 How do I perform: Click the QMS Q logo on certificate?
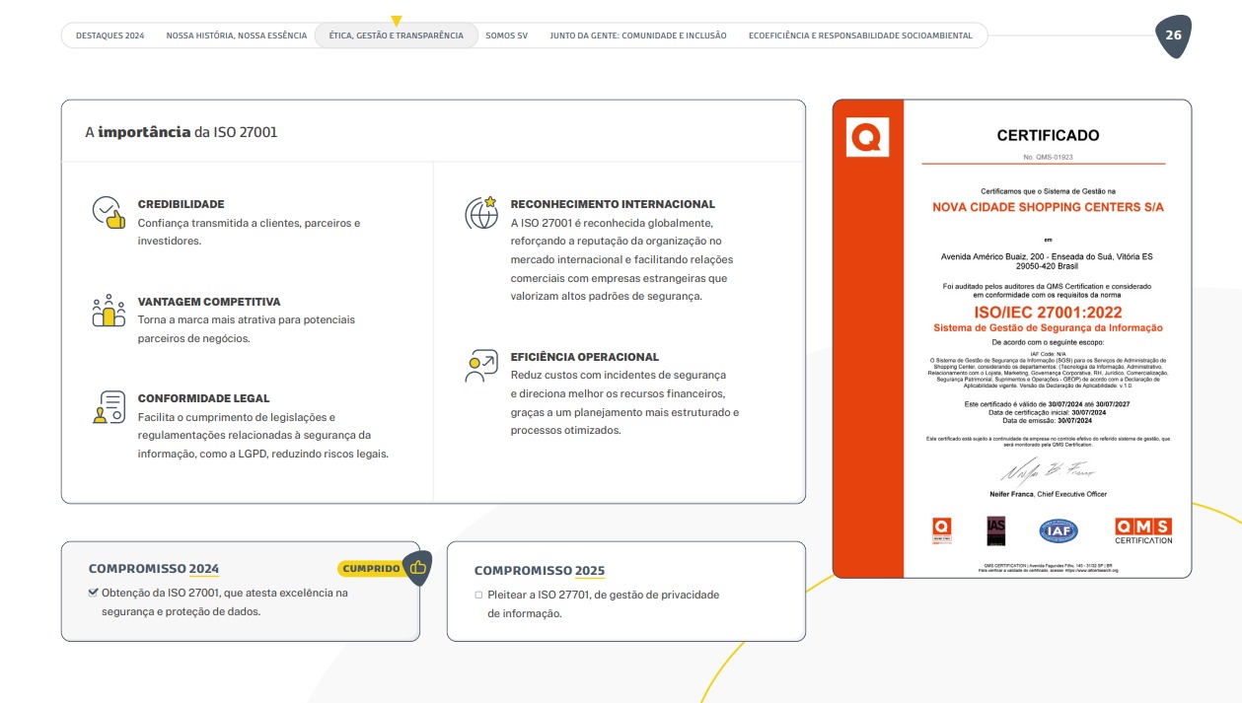[x=868, y=137]
